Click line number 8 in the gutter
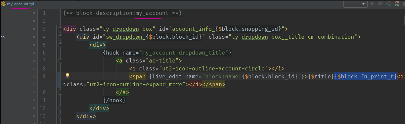 pyautogui.click(x=44, y=69)
